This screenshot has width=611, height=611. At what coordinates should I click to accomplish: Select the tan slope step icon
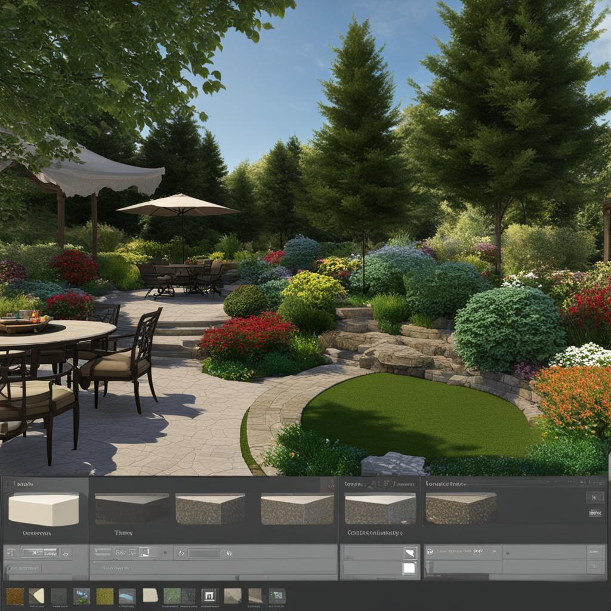click(255, 596)
